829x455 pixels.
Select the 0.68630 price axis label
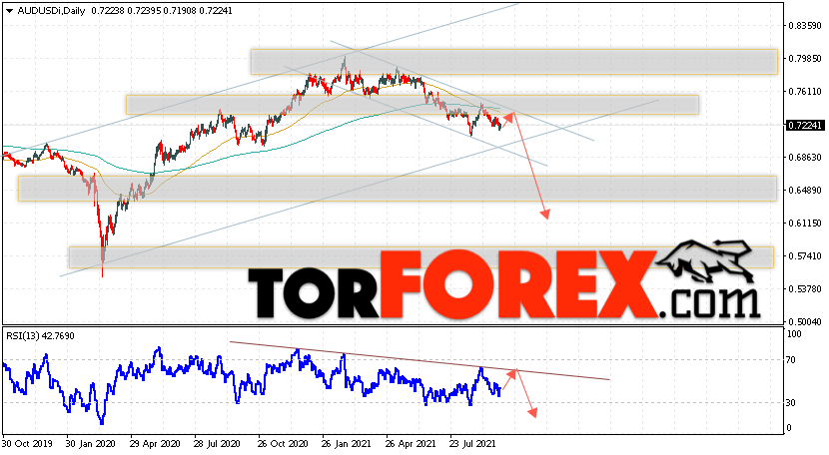tap(805, 158)
